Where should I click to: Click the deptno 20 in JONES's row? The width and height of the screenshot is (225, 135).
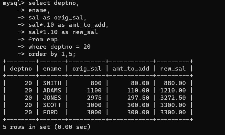(28, 98)
